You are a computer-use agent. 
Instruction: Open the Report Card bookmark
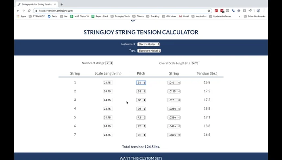coord(100,16)
